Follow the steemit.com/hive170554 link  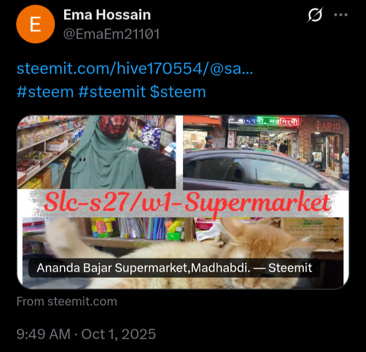[135, 69]
